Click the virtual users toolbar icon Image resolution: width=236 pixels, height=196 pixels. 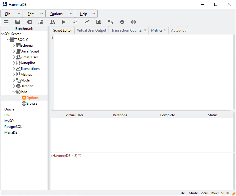[x=52, y=22]
